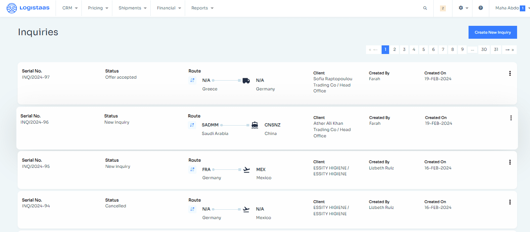The image size is (530, 232).
Task: Open the Financial menu
Action: click(169, 8)
